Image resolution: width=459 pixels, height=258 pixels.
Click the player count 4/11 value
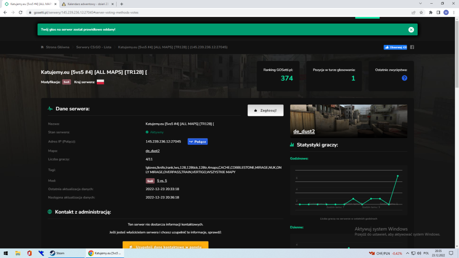[149, 159]
